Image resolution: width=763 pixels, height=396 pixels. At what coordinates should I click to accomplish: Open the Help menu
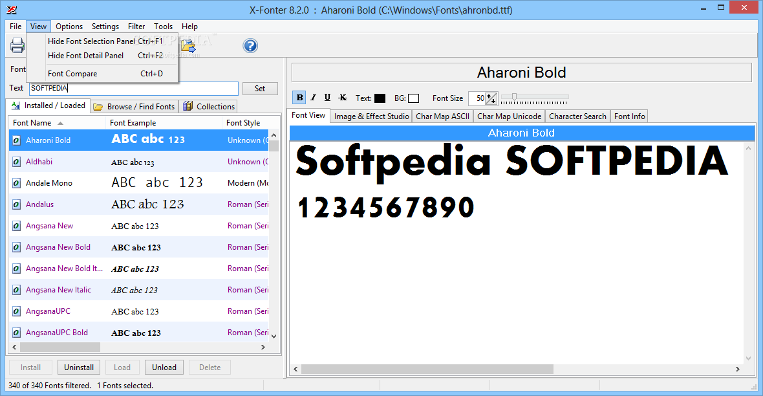(x=189, y=27)
